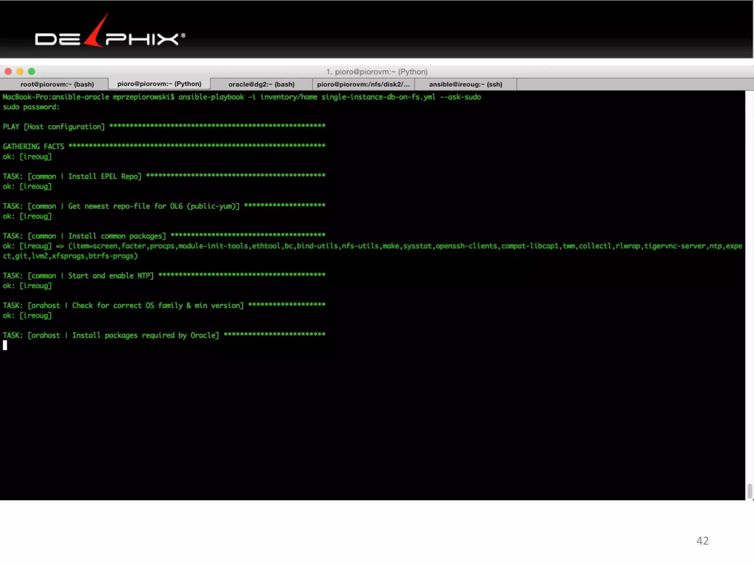Click the red close window button
This screenshot has height=566, width=754.
8,71
